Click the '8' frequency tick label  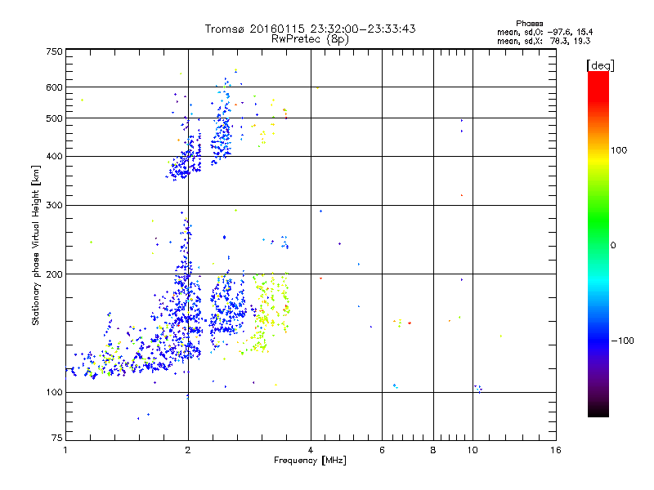433,450
